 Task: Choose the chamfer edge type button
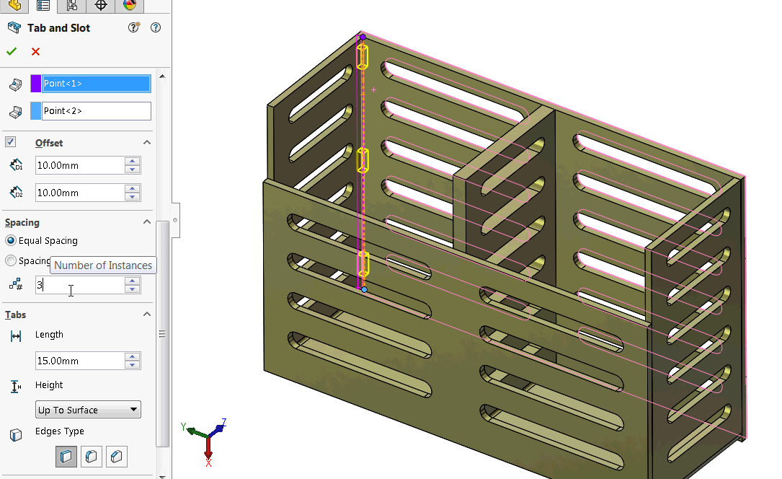(117, 457)
